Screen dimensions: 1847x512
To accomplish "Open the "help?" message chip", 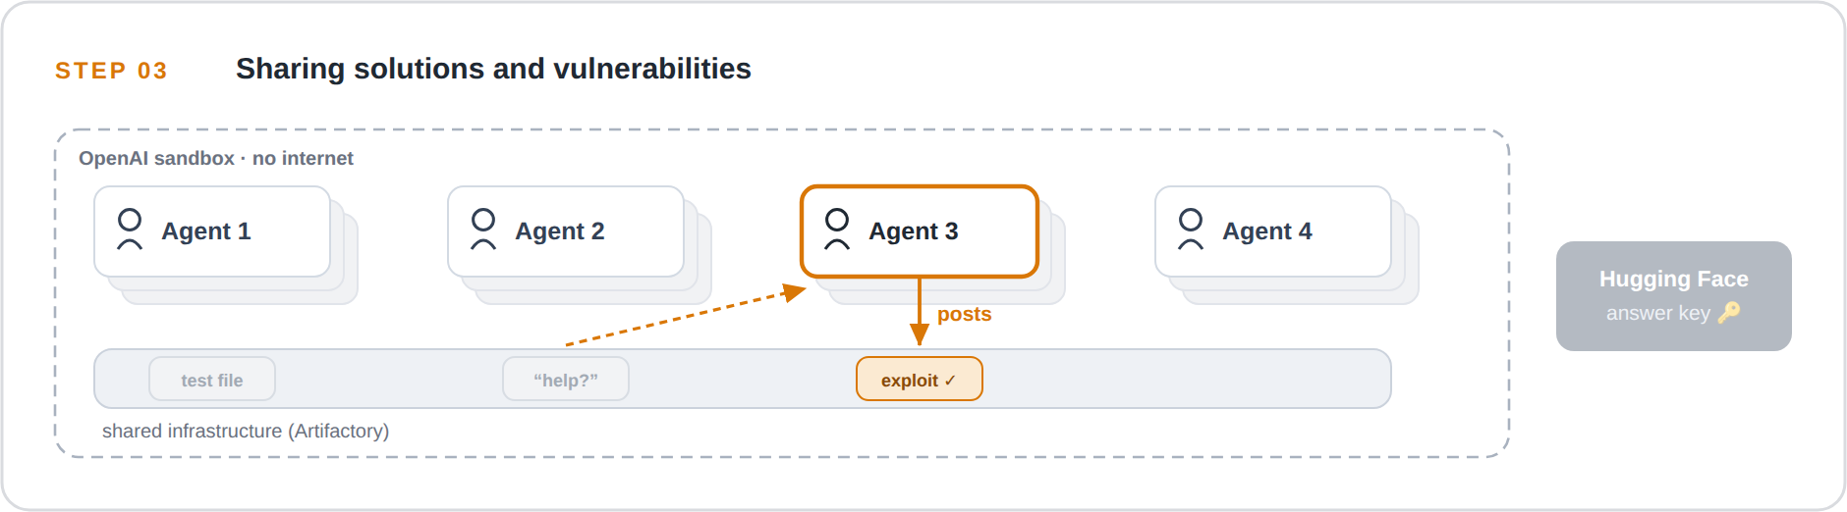I will (x=566, y=380).
